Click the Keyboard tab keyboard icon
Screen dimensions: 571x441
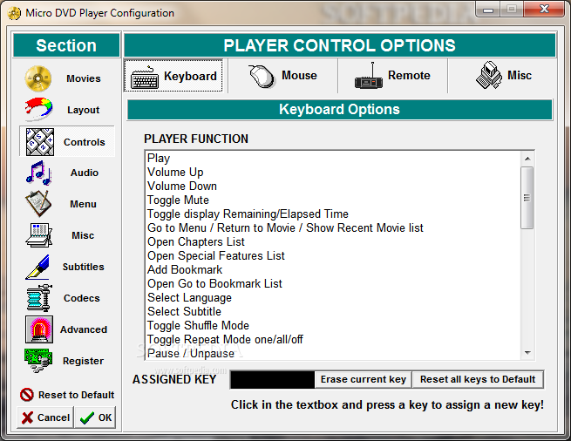click(x=145, y=78)
